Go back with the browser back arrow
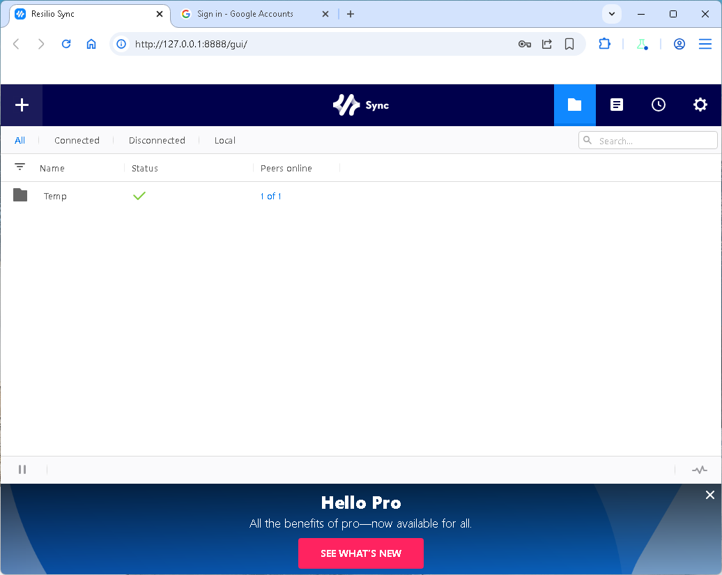The width and height of the screenshot is (722, 575). (16, 44)
